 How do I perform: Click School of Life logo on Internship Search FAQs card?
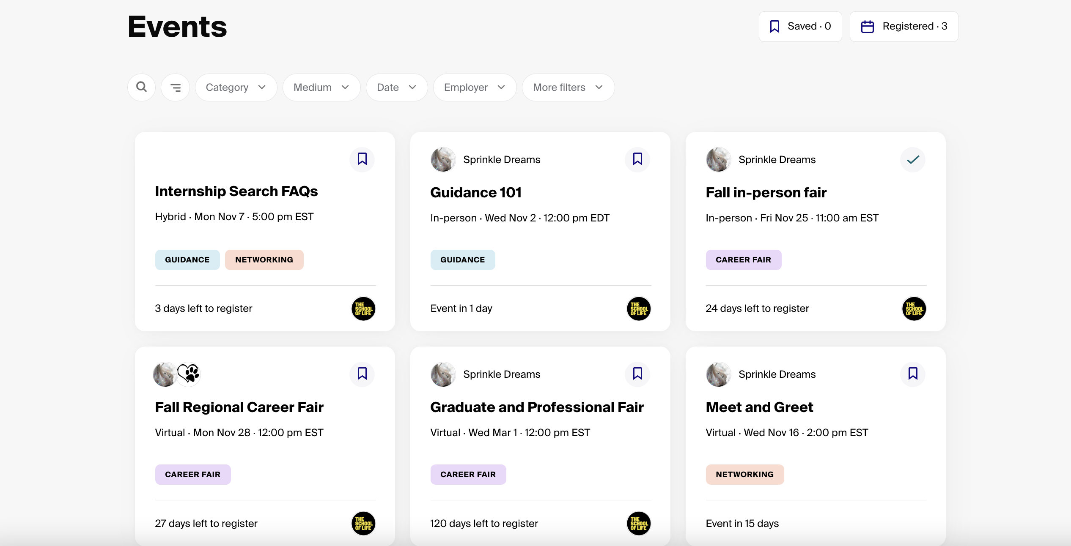pyautogui.click(x=363, y=309)
